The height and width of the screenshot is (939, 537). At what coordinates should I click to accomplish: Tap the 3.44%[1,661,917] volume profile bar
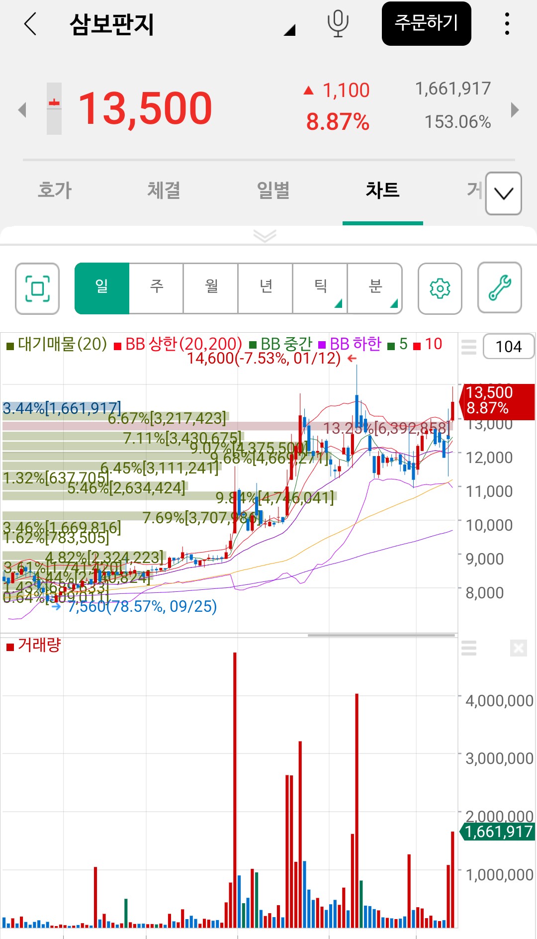click(x=62, y=408)
